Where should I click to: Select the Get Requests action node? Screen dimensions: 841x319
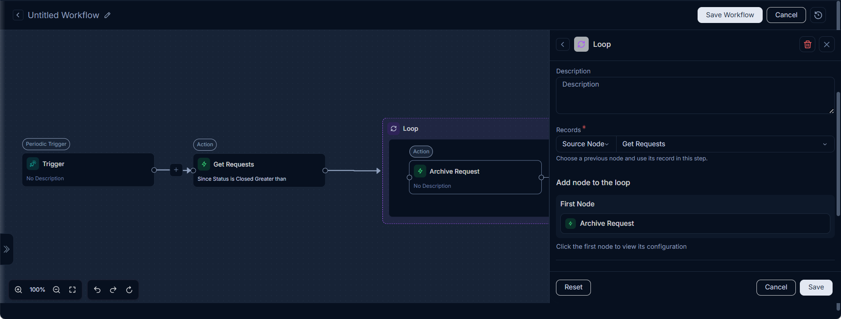point(259,171)
